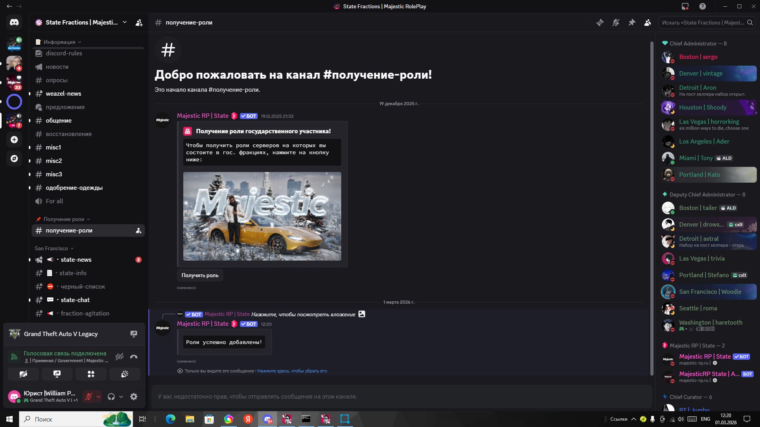Image resolution: width=760 pixels, height=427 pixels.
Task: Toggle member list visibility
Action: coord(648,23)
